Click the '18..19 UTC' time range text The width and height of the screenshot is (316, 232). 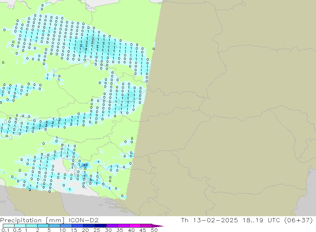(x=261, y=220)
